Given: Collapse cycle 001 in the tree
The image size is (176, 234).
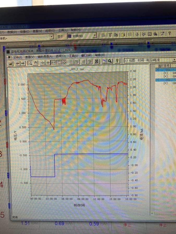Looking at the screenshot, I should click(x=157, y=70).
